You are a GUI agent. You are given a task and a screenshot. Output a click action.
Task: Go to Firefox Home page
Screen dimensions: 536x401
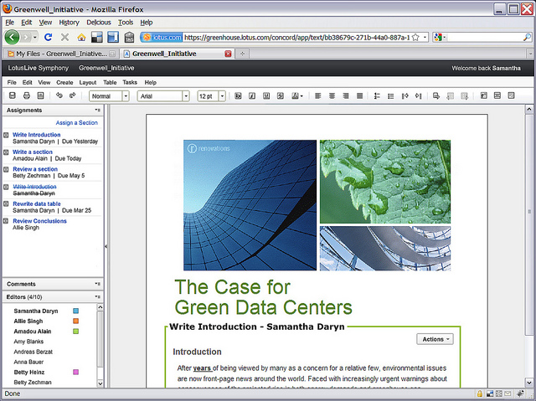[81, 37]
